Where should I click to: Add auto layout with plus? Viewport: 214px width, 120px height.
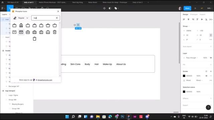(211, 47)
